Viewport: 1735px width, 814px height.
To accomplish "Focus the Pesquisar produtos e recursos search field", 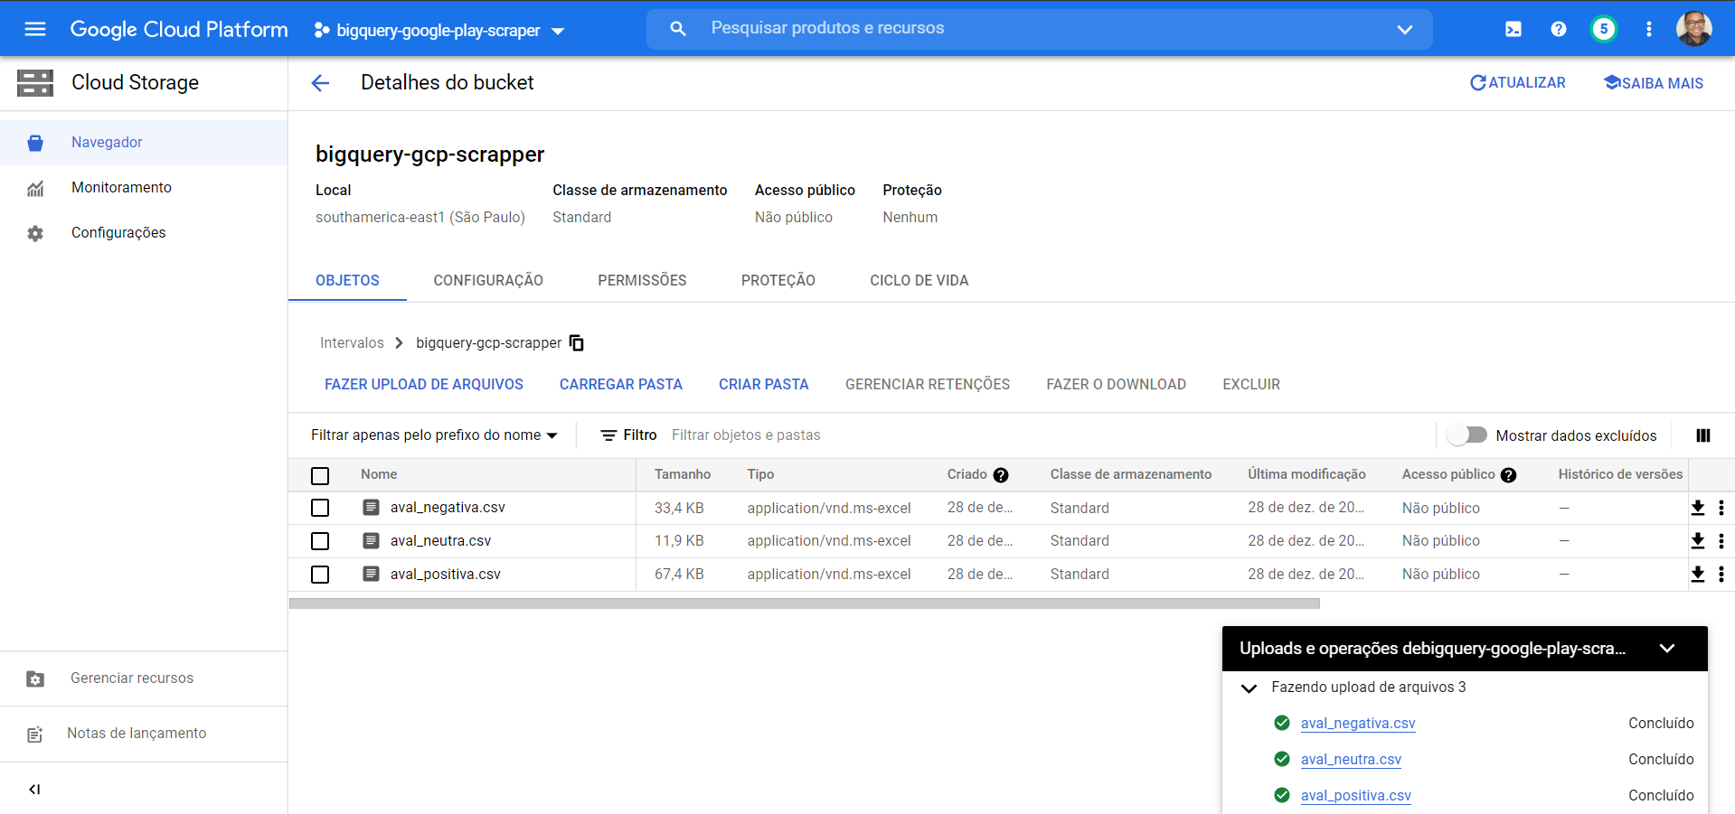I will tap(1040, 29).
